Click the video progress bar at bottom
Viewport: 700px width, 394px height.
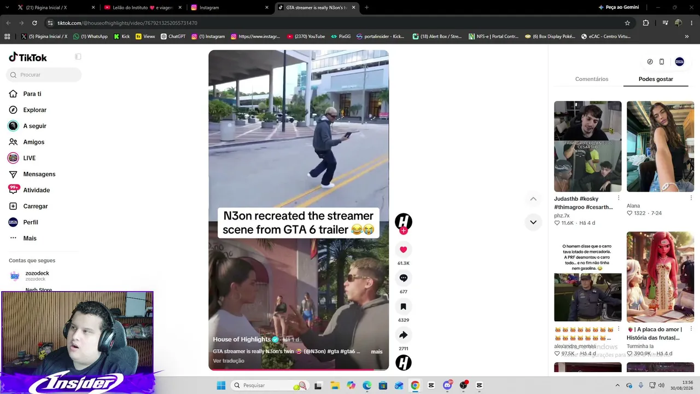tap(299, 369)
